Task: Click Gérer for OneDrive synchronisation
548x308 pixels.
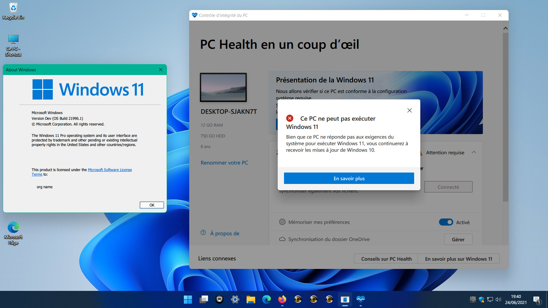Action: (x=458, y=239)
